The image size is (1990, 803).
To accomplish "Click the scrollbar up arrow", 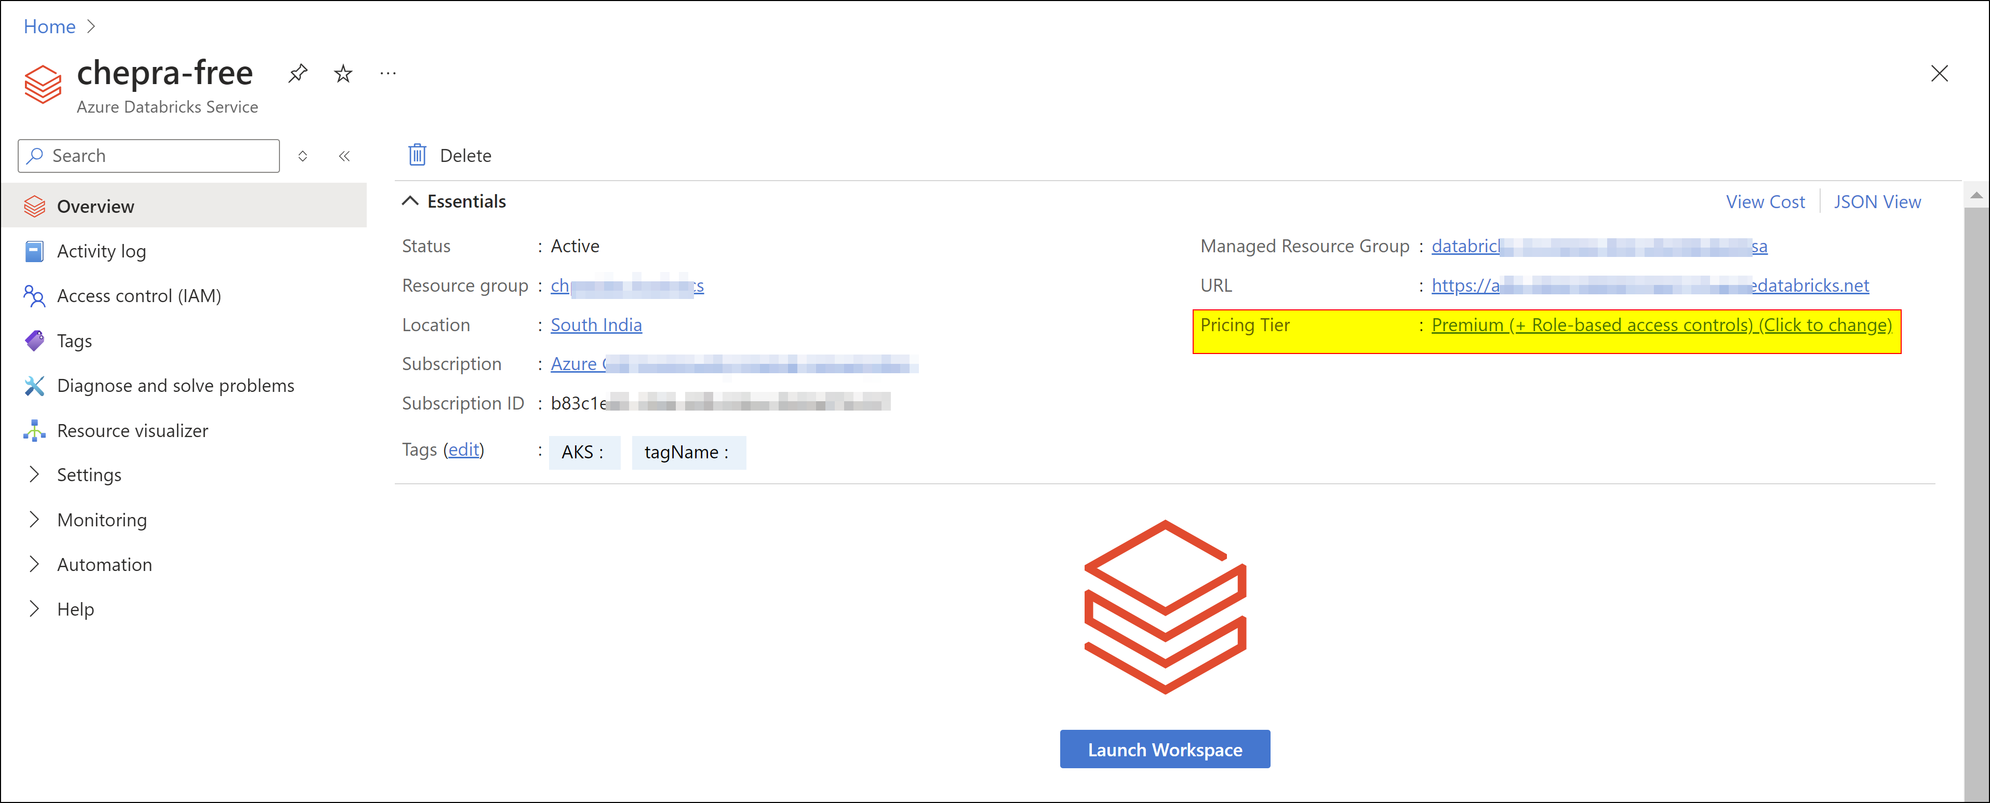I will pos(1976,195).
